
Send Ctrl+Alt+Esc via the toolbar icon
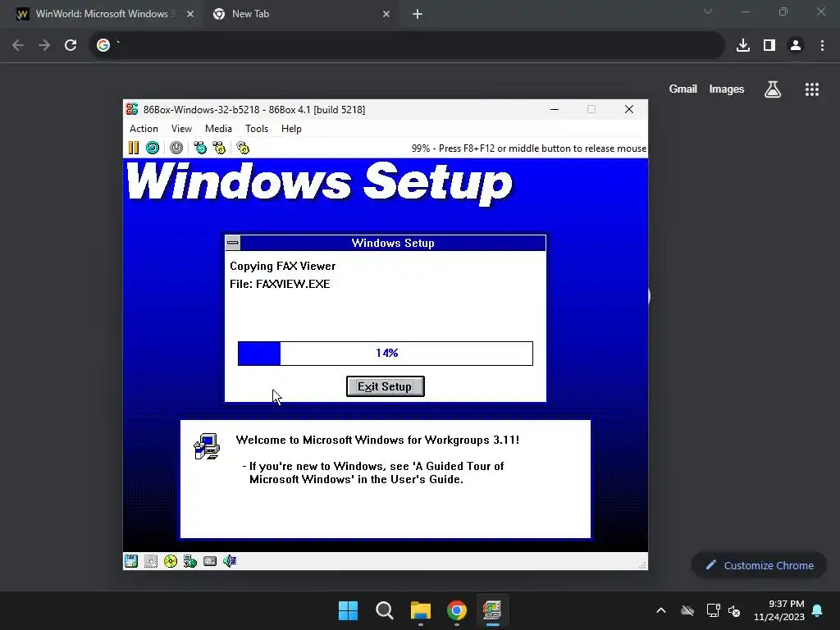pyautogui.click(x=219, y=148)
